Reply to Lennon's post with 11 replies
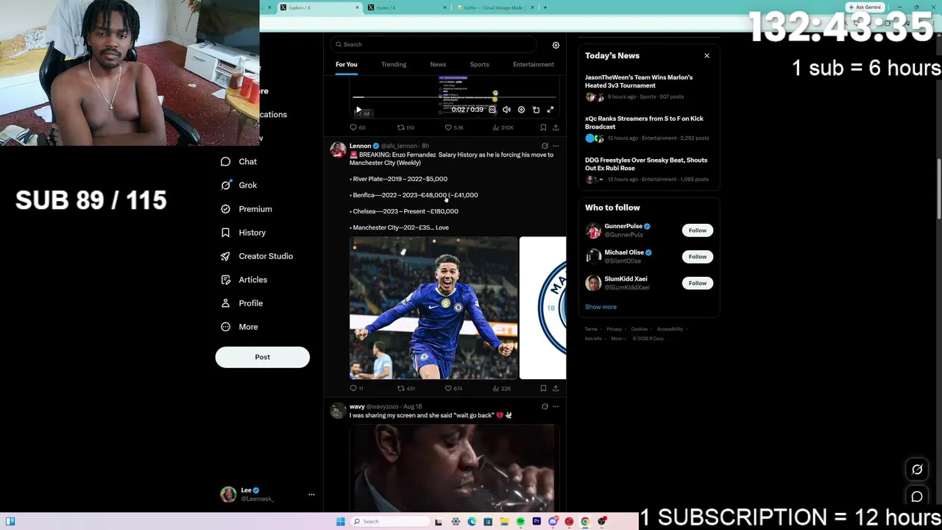Image resolution: width=942 pixels, height=530 pixels. point(356,388)
